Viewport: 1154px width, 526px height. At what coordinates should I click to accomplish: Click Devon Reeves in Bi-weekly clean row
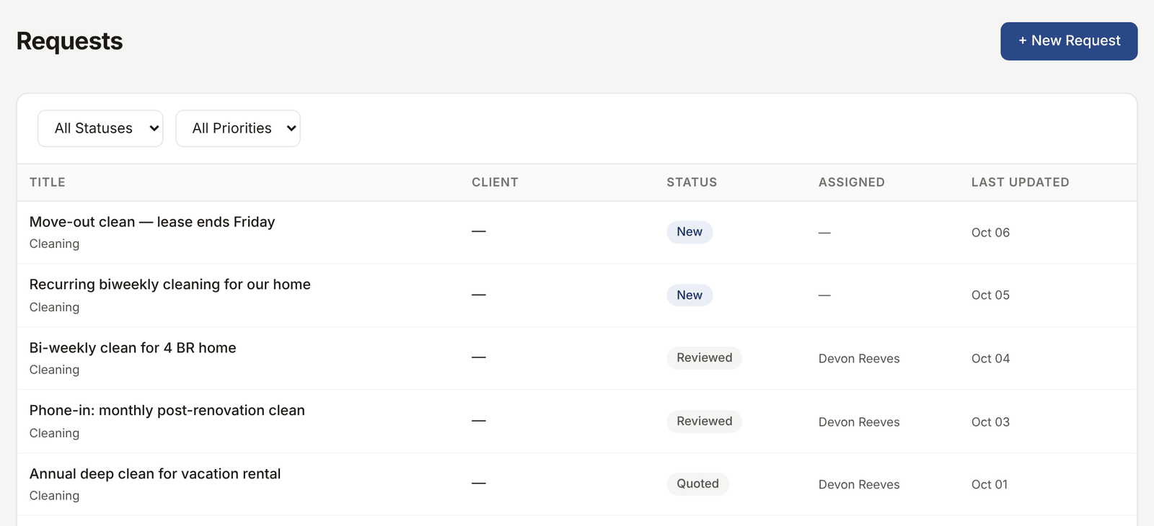[859, 359]
